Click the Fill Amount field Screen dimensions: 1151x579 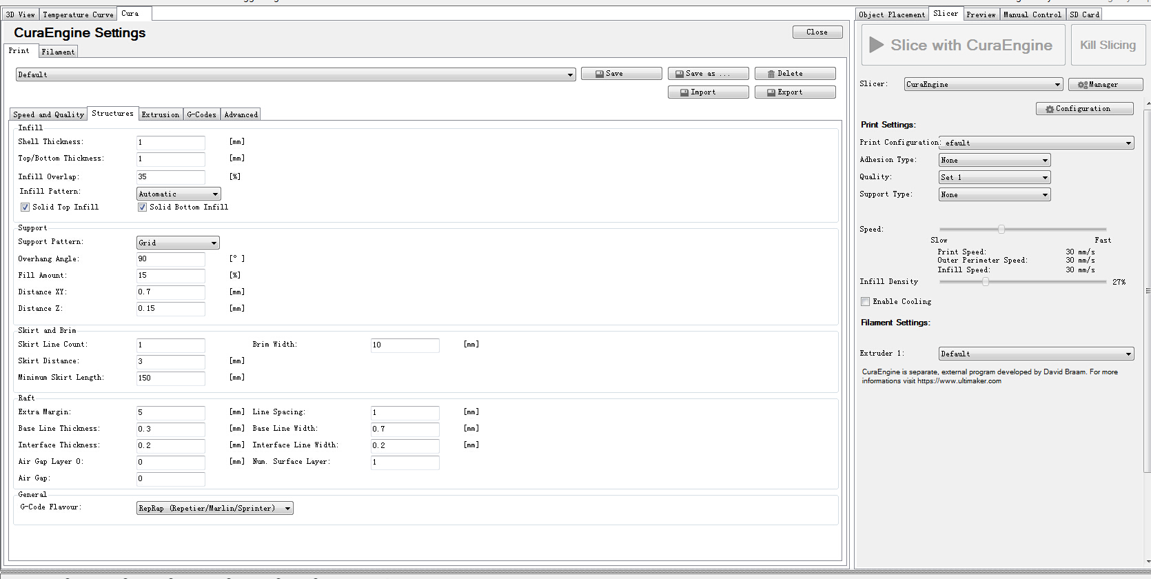tap(170, 276)
